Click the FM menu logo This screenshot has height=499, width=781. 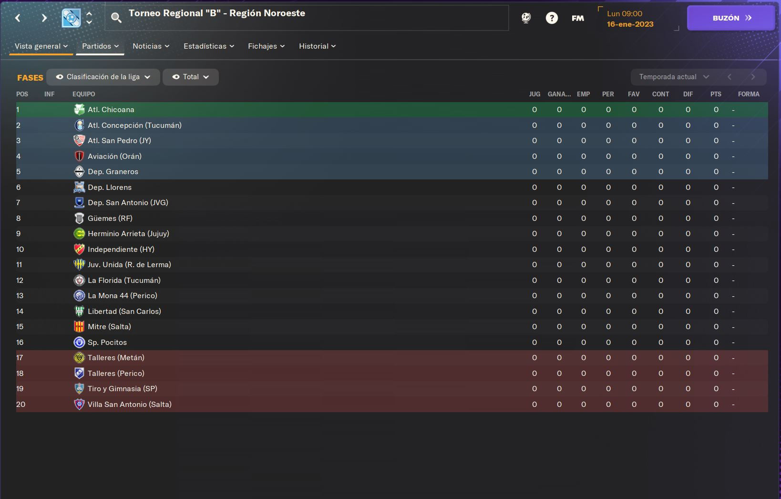578,18
